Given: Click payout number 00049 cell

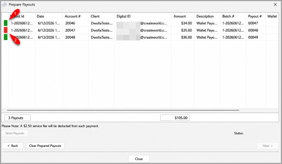Looking at the screenshot, I should click(253, 37).
